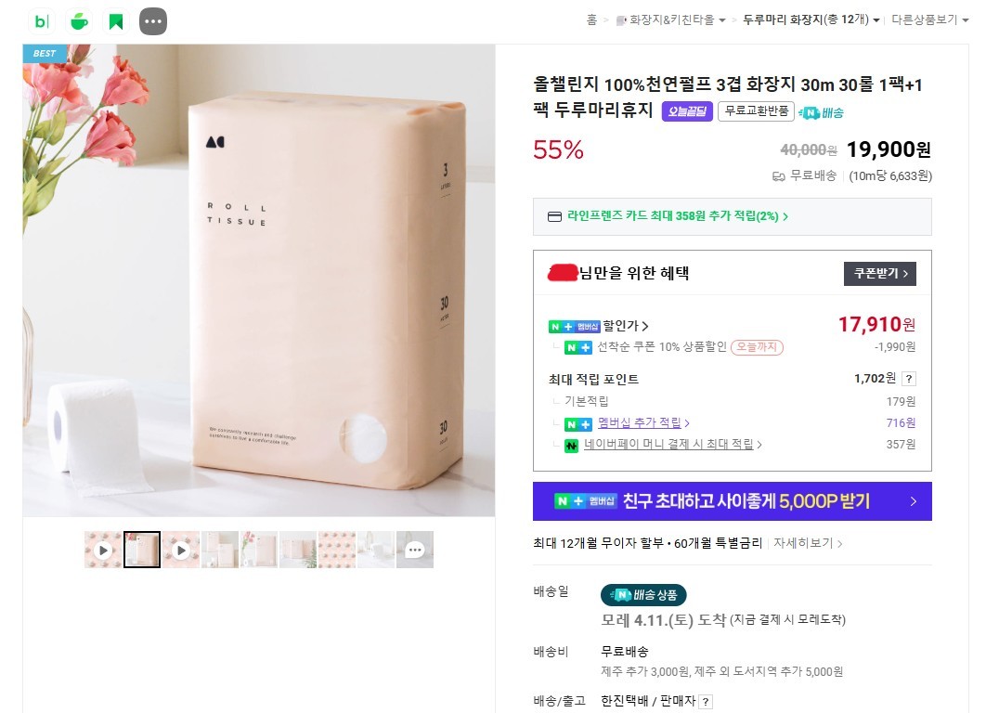Open 네이버페이 머니 결제 시 최대 적립 link

672,445
